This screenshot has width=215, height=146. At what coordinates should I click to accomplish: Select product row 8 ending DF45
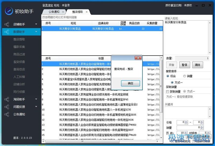pyautogui.click(x=101, y=99)
